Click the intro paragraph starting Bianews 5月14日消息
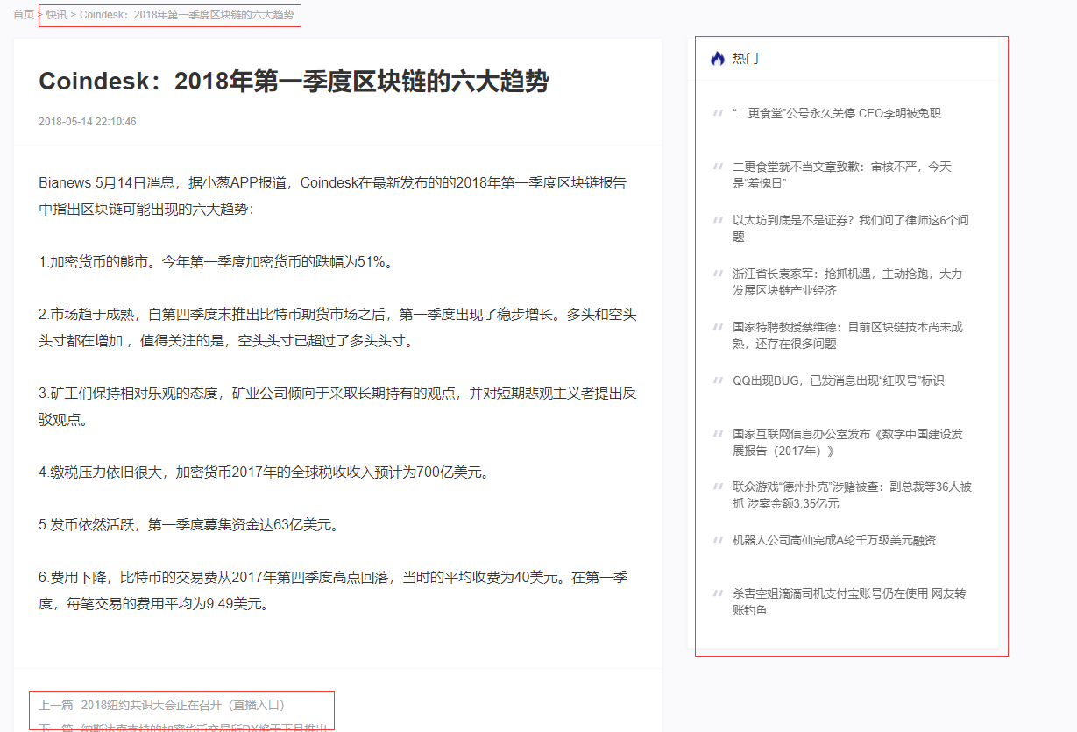 click(x=333, y=196)
